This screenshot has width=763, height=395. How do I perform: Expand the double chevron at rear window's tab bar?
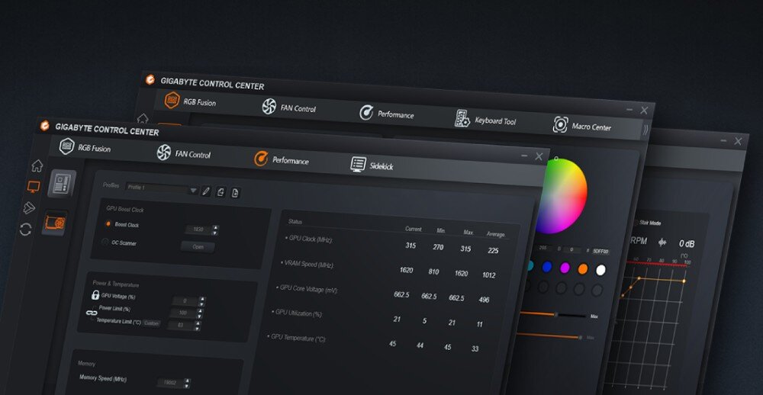click(x=645, y=130)
